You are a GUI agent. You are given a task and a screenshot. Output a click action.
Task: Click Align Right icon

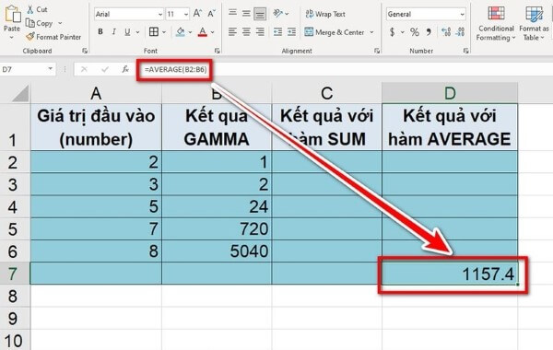point(260,32)
